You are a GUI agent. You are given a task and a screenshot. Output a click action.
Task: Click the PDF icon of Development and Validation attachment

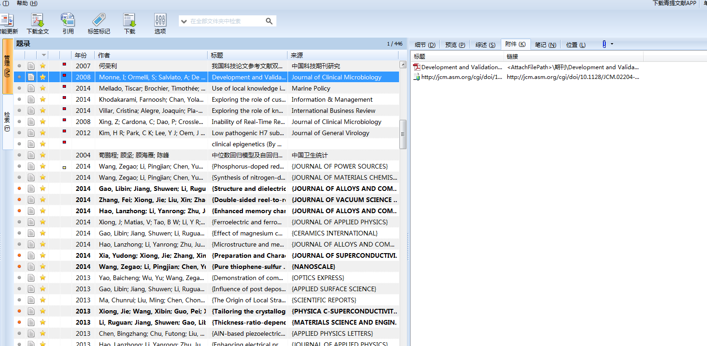point(417,67)
